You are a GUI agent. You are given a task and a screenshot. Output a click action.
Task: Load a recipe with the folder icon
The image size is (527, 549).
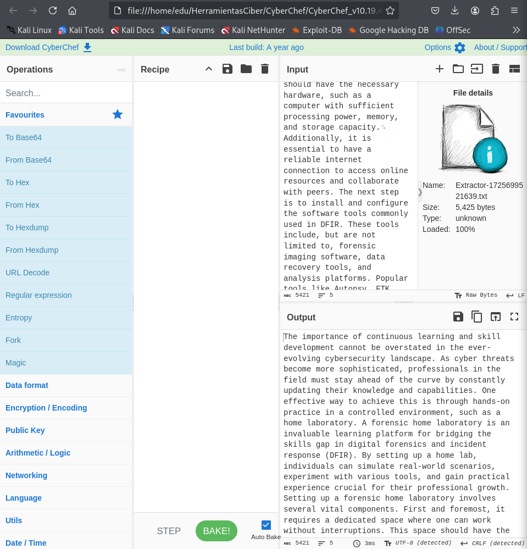point(246,69)
